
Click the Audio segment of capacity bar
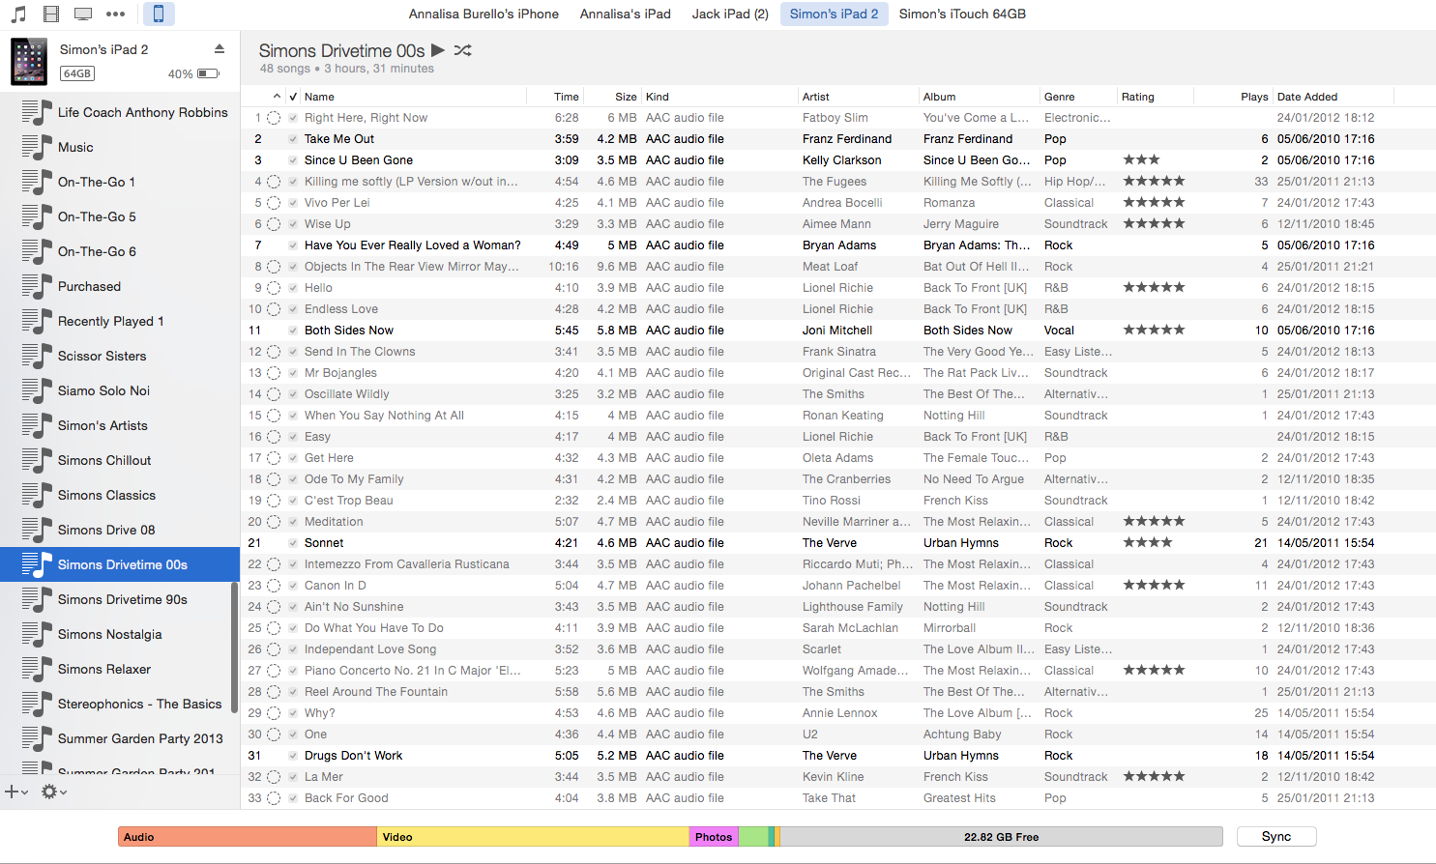coord(248,837)
